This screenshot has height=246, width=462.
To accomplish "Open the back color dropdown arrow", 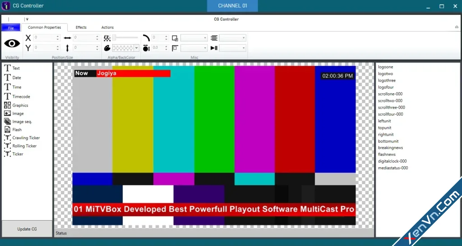I will coord(136,48).
